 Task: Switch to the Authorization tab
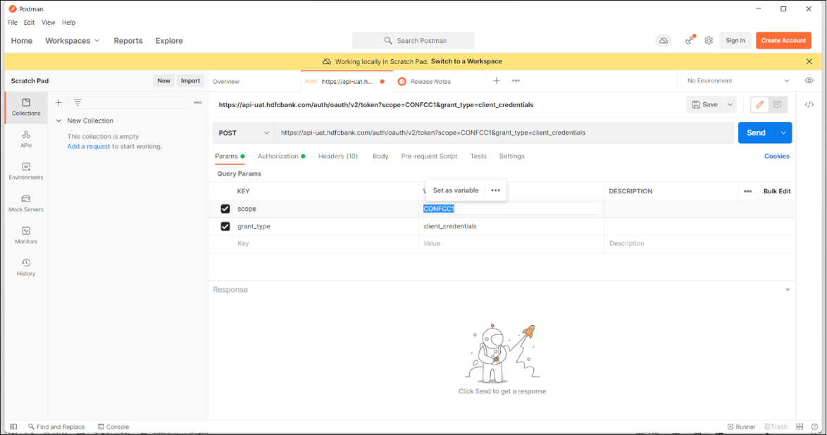point(278,157)
